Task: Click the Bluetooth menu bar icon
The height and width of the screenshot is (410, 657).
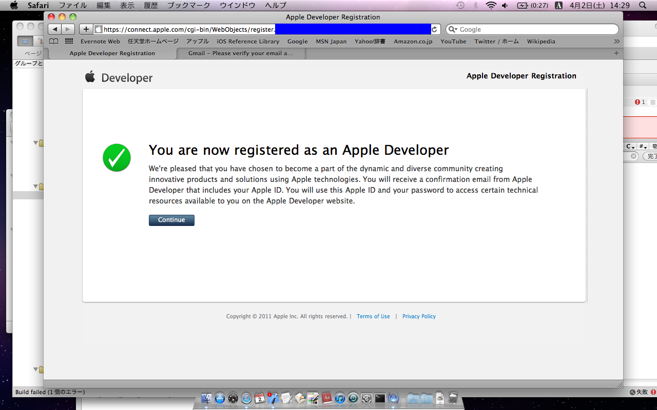Action: coord(476,5)
